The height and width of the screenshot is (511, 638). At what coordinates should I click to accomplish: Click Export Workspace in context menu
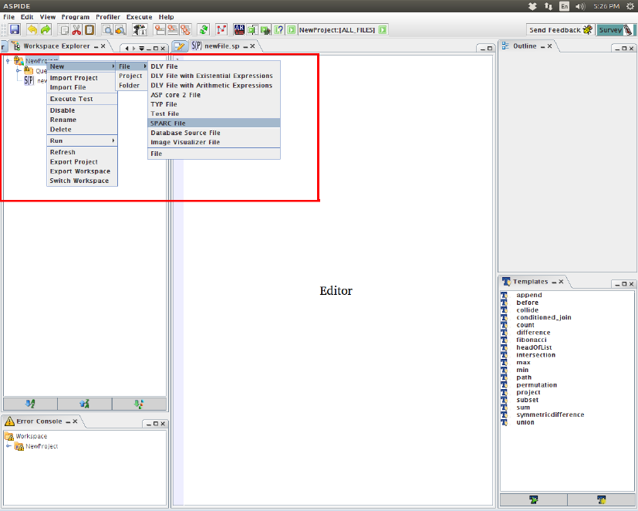(x=82, y=171)
